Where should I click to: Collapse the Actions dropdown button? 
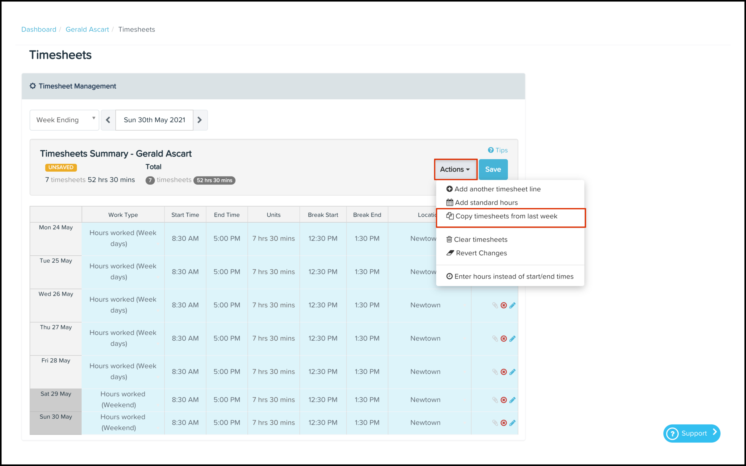click(x=455, y=169)
